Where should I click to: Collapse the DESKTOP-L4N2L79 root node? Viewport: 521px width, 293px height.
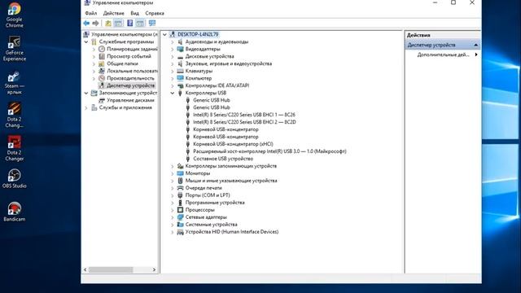click(164, 34)
